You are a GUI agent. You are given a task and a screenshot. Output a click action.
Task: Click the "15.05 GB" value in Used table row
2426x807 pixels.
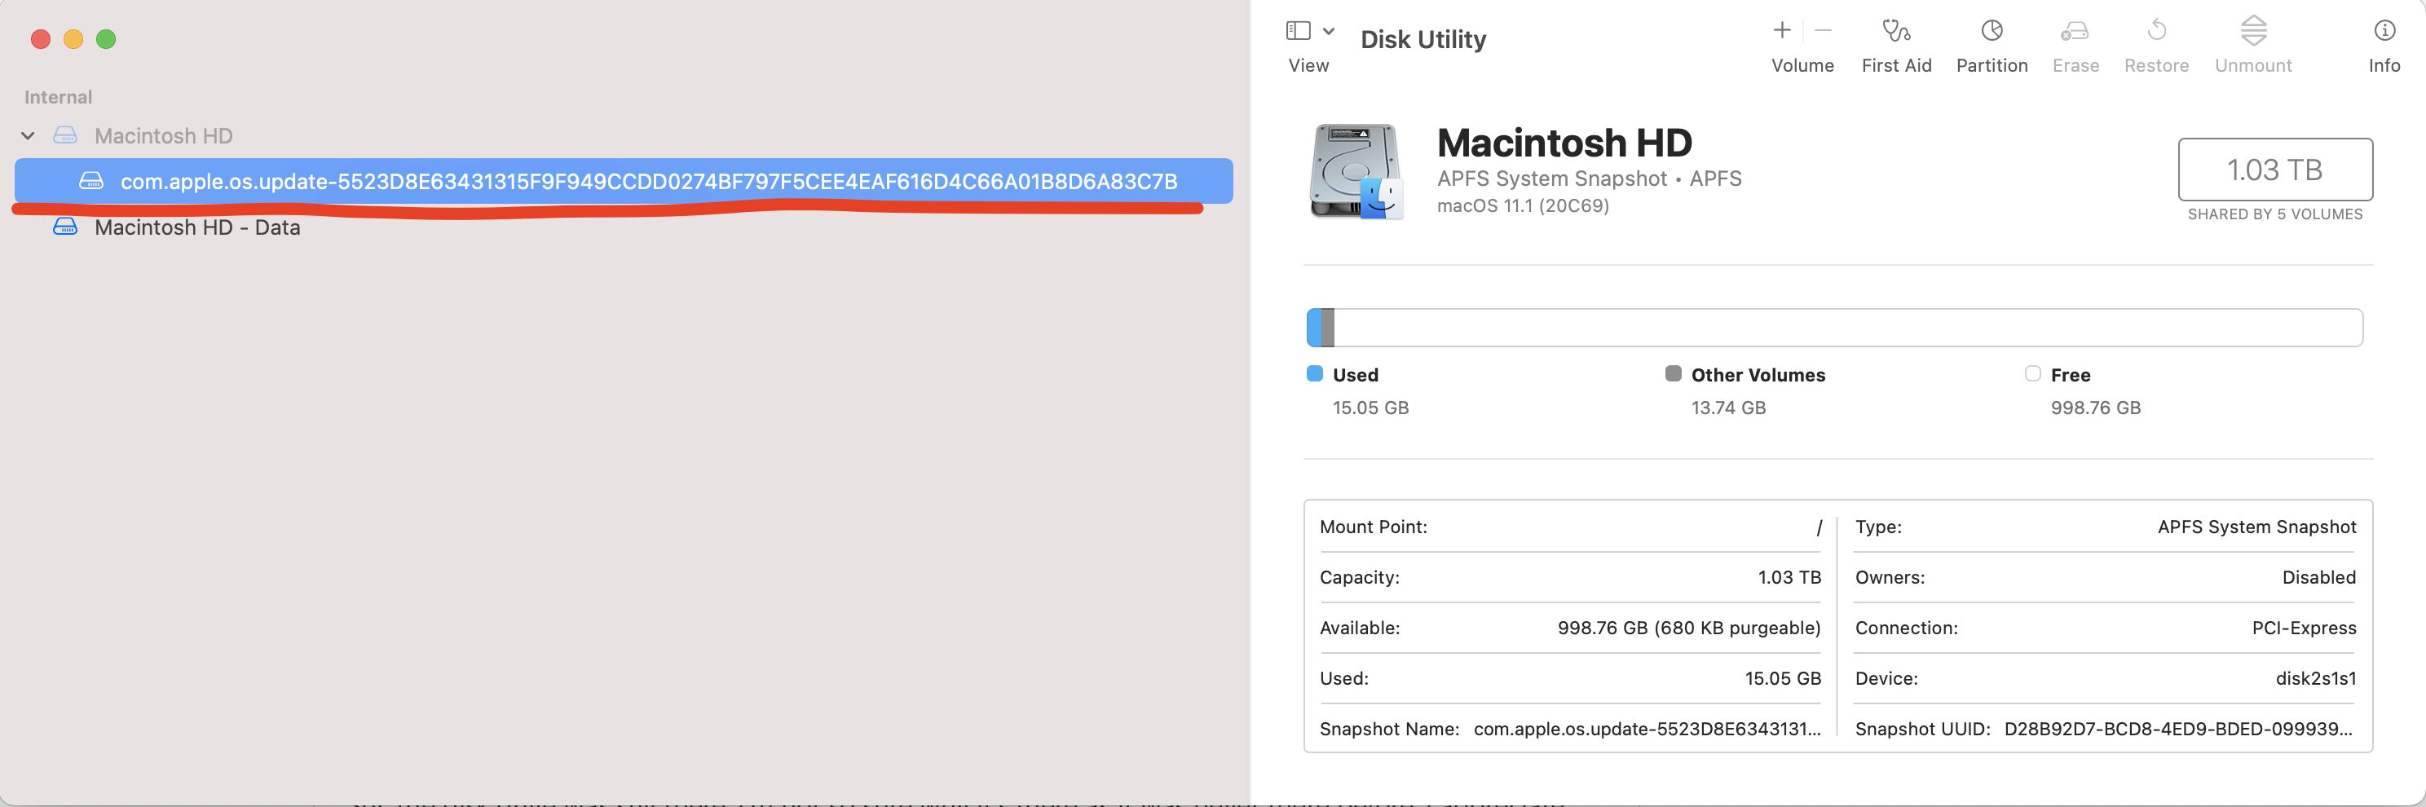(1782, 679)
